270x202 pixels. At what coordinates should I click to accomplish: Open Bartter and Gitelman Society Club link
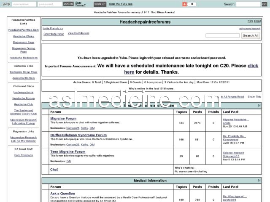click(x=24, y=112)
